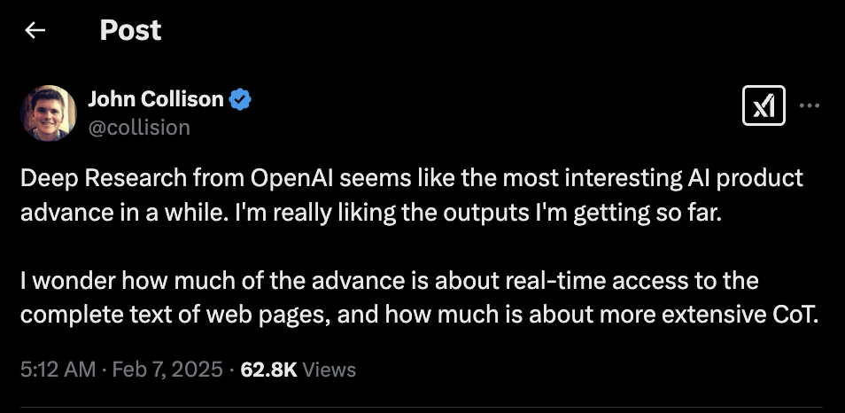This screenshot has height=413, width=845.
Task: Click the word "OpenAI" in the post
Action: coord(274,178)
